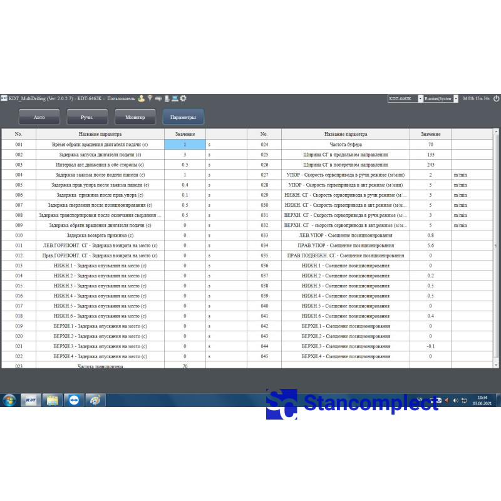This screenshot has height=501, width=501.
Task: Open the Paint app in taskbar
Action: tap(95, 400)
